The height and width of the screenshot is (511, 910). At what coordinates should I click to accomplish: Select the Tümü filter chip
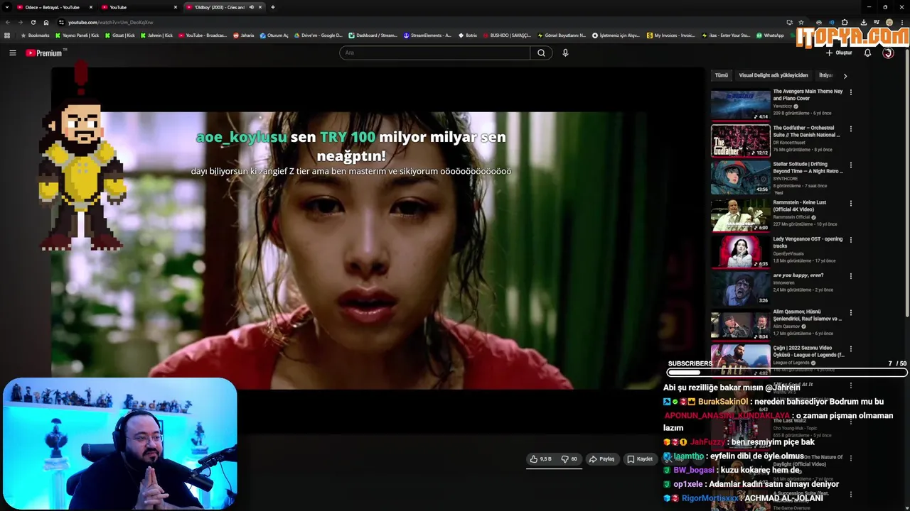pyautogui.click(x=722, y=75)
